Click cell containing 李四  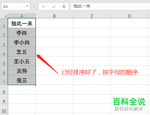click(22, 33)
